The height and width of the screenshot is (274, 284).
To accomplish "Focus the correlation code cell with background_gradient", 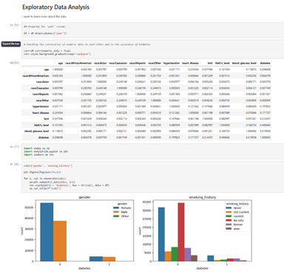I will click(153, 49).
